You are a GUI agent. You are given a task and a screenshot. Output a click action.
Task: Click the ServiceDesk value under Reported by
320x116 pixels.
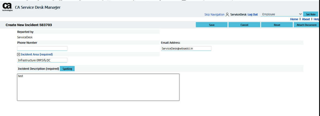pyautogui.click(x=25, y=37)
